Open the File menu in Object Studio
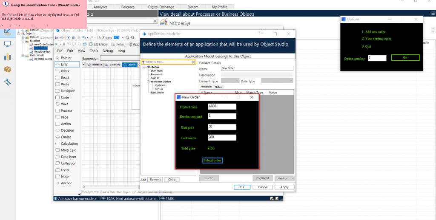The width and height of the screenshot is (436, 220). tap(60, 51)
